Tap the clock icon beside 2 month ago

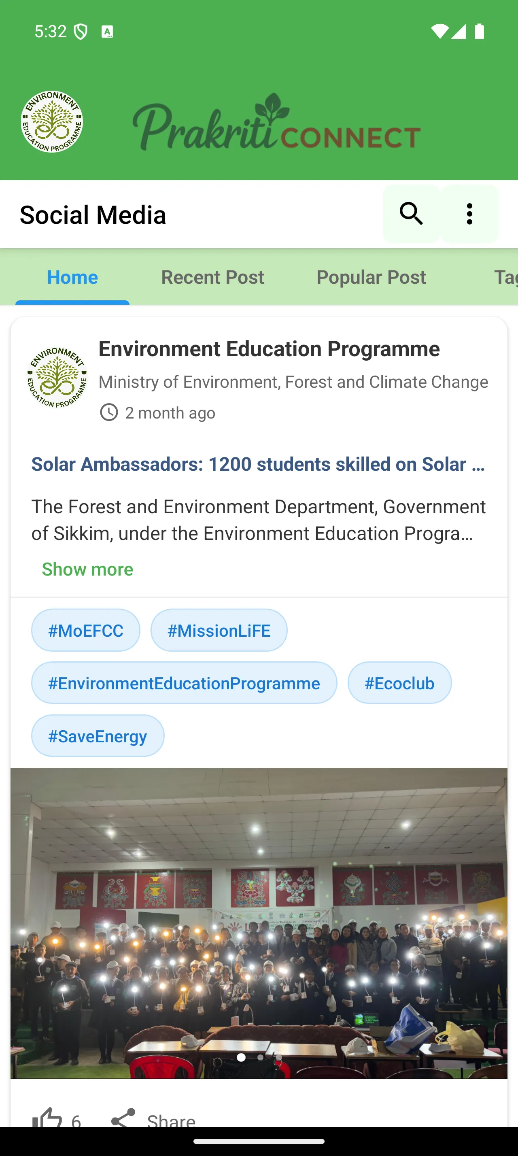point(108,412)
